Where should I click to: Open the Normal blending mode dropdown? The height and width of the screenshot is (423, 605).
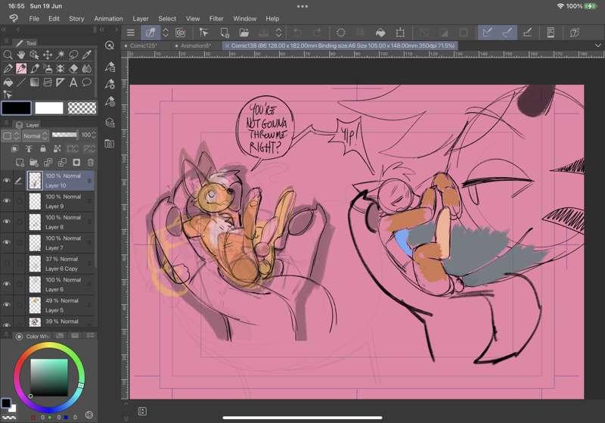coord(35,136)
